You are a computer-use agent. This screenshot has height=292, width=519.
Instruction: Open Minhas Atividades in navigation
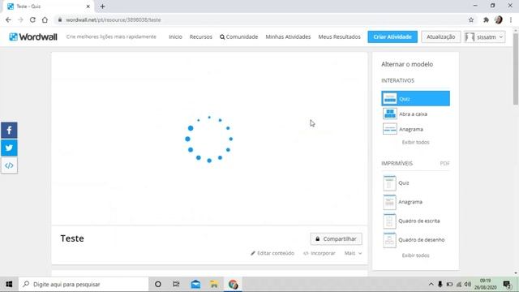coord(288,36)
